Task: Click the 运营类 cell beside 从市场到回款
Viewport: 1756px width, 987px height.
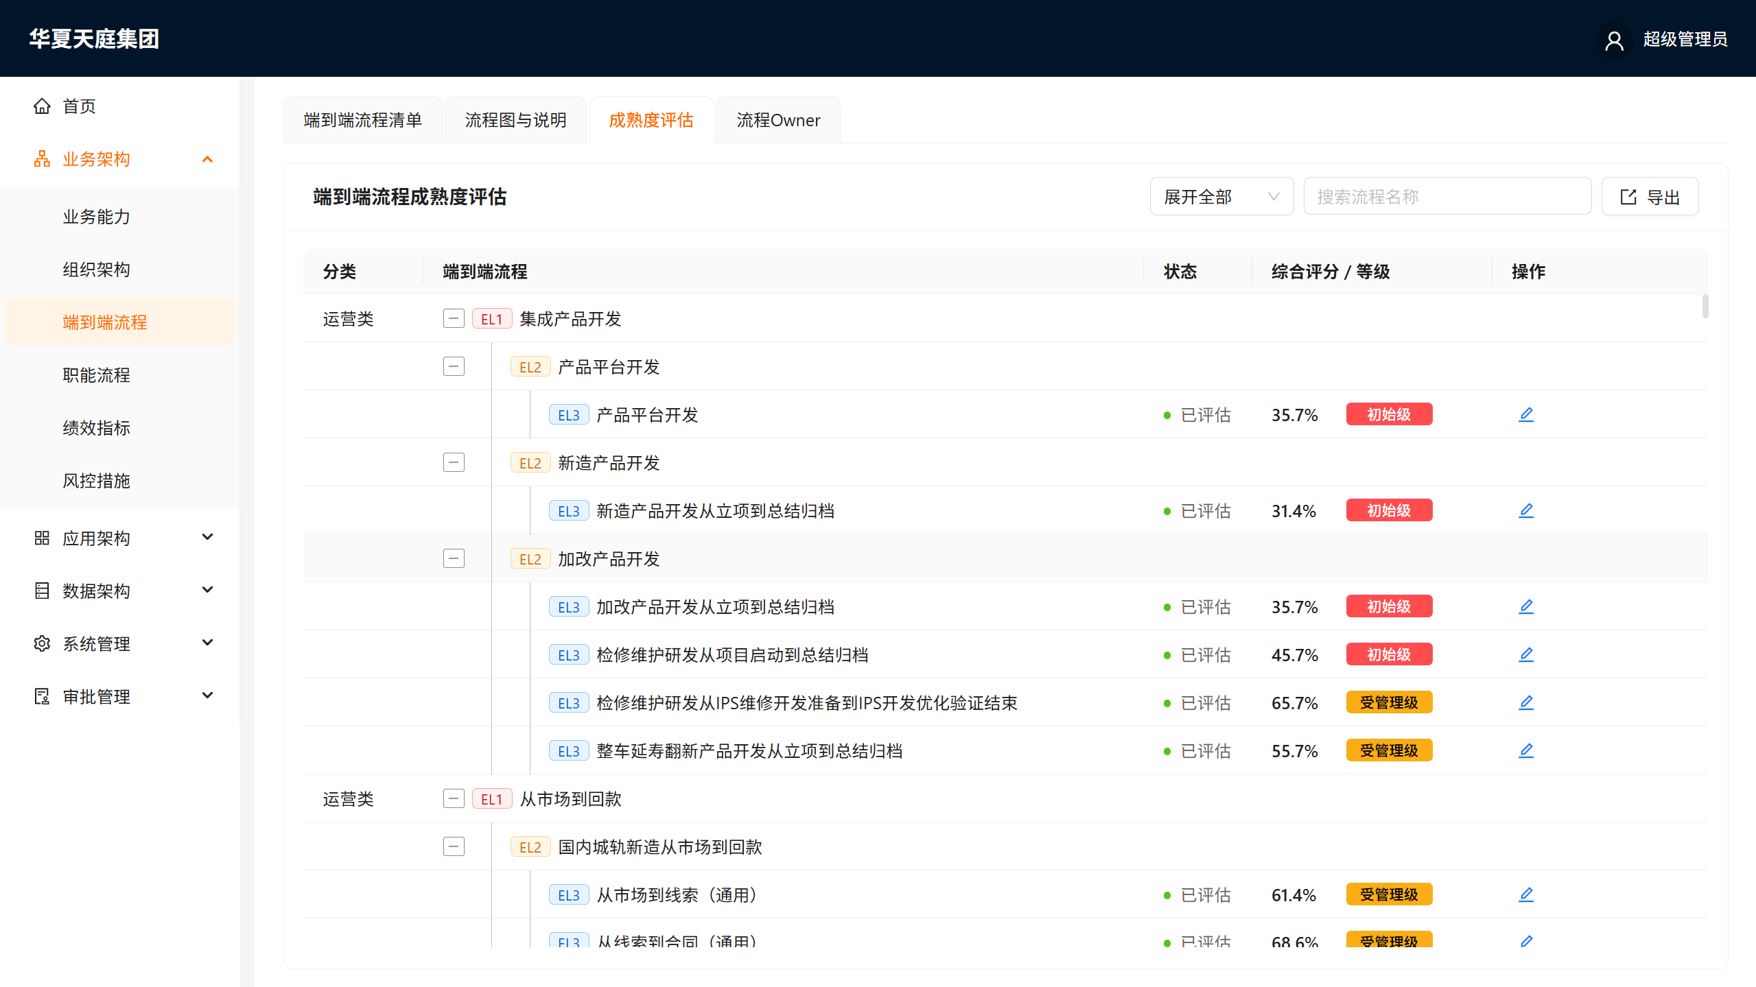Action: click(x=348, y=799)
